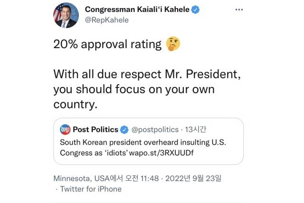The image size is (304, 203).
Task: Click the verified badge beside Kahele's name
Action: point(194,10)
